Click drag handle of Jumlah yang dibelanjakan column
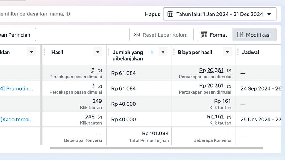The height and width of the screenshot is (160, 285). (109, 52)
